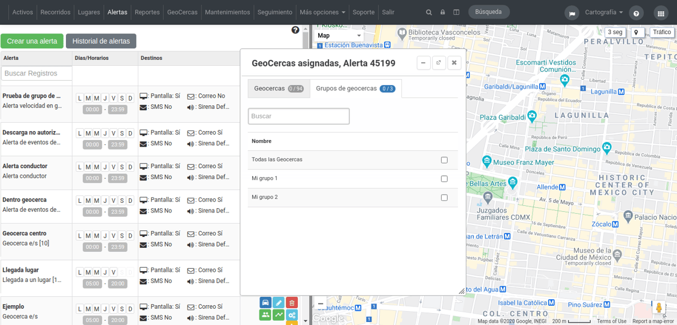Click the Crear una alerta button
The image size is (677, 325).
pyautogui.click(x=32, y=41)
